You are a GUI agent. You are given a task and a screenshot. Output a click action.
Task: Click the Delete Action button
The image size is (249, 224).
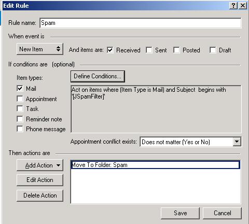click(x=40, y=195)
